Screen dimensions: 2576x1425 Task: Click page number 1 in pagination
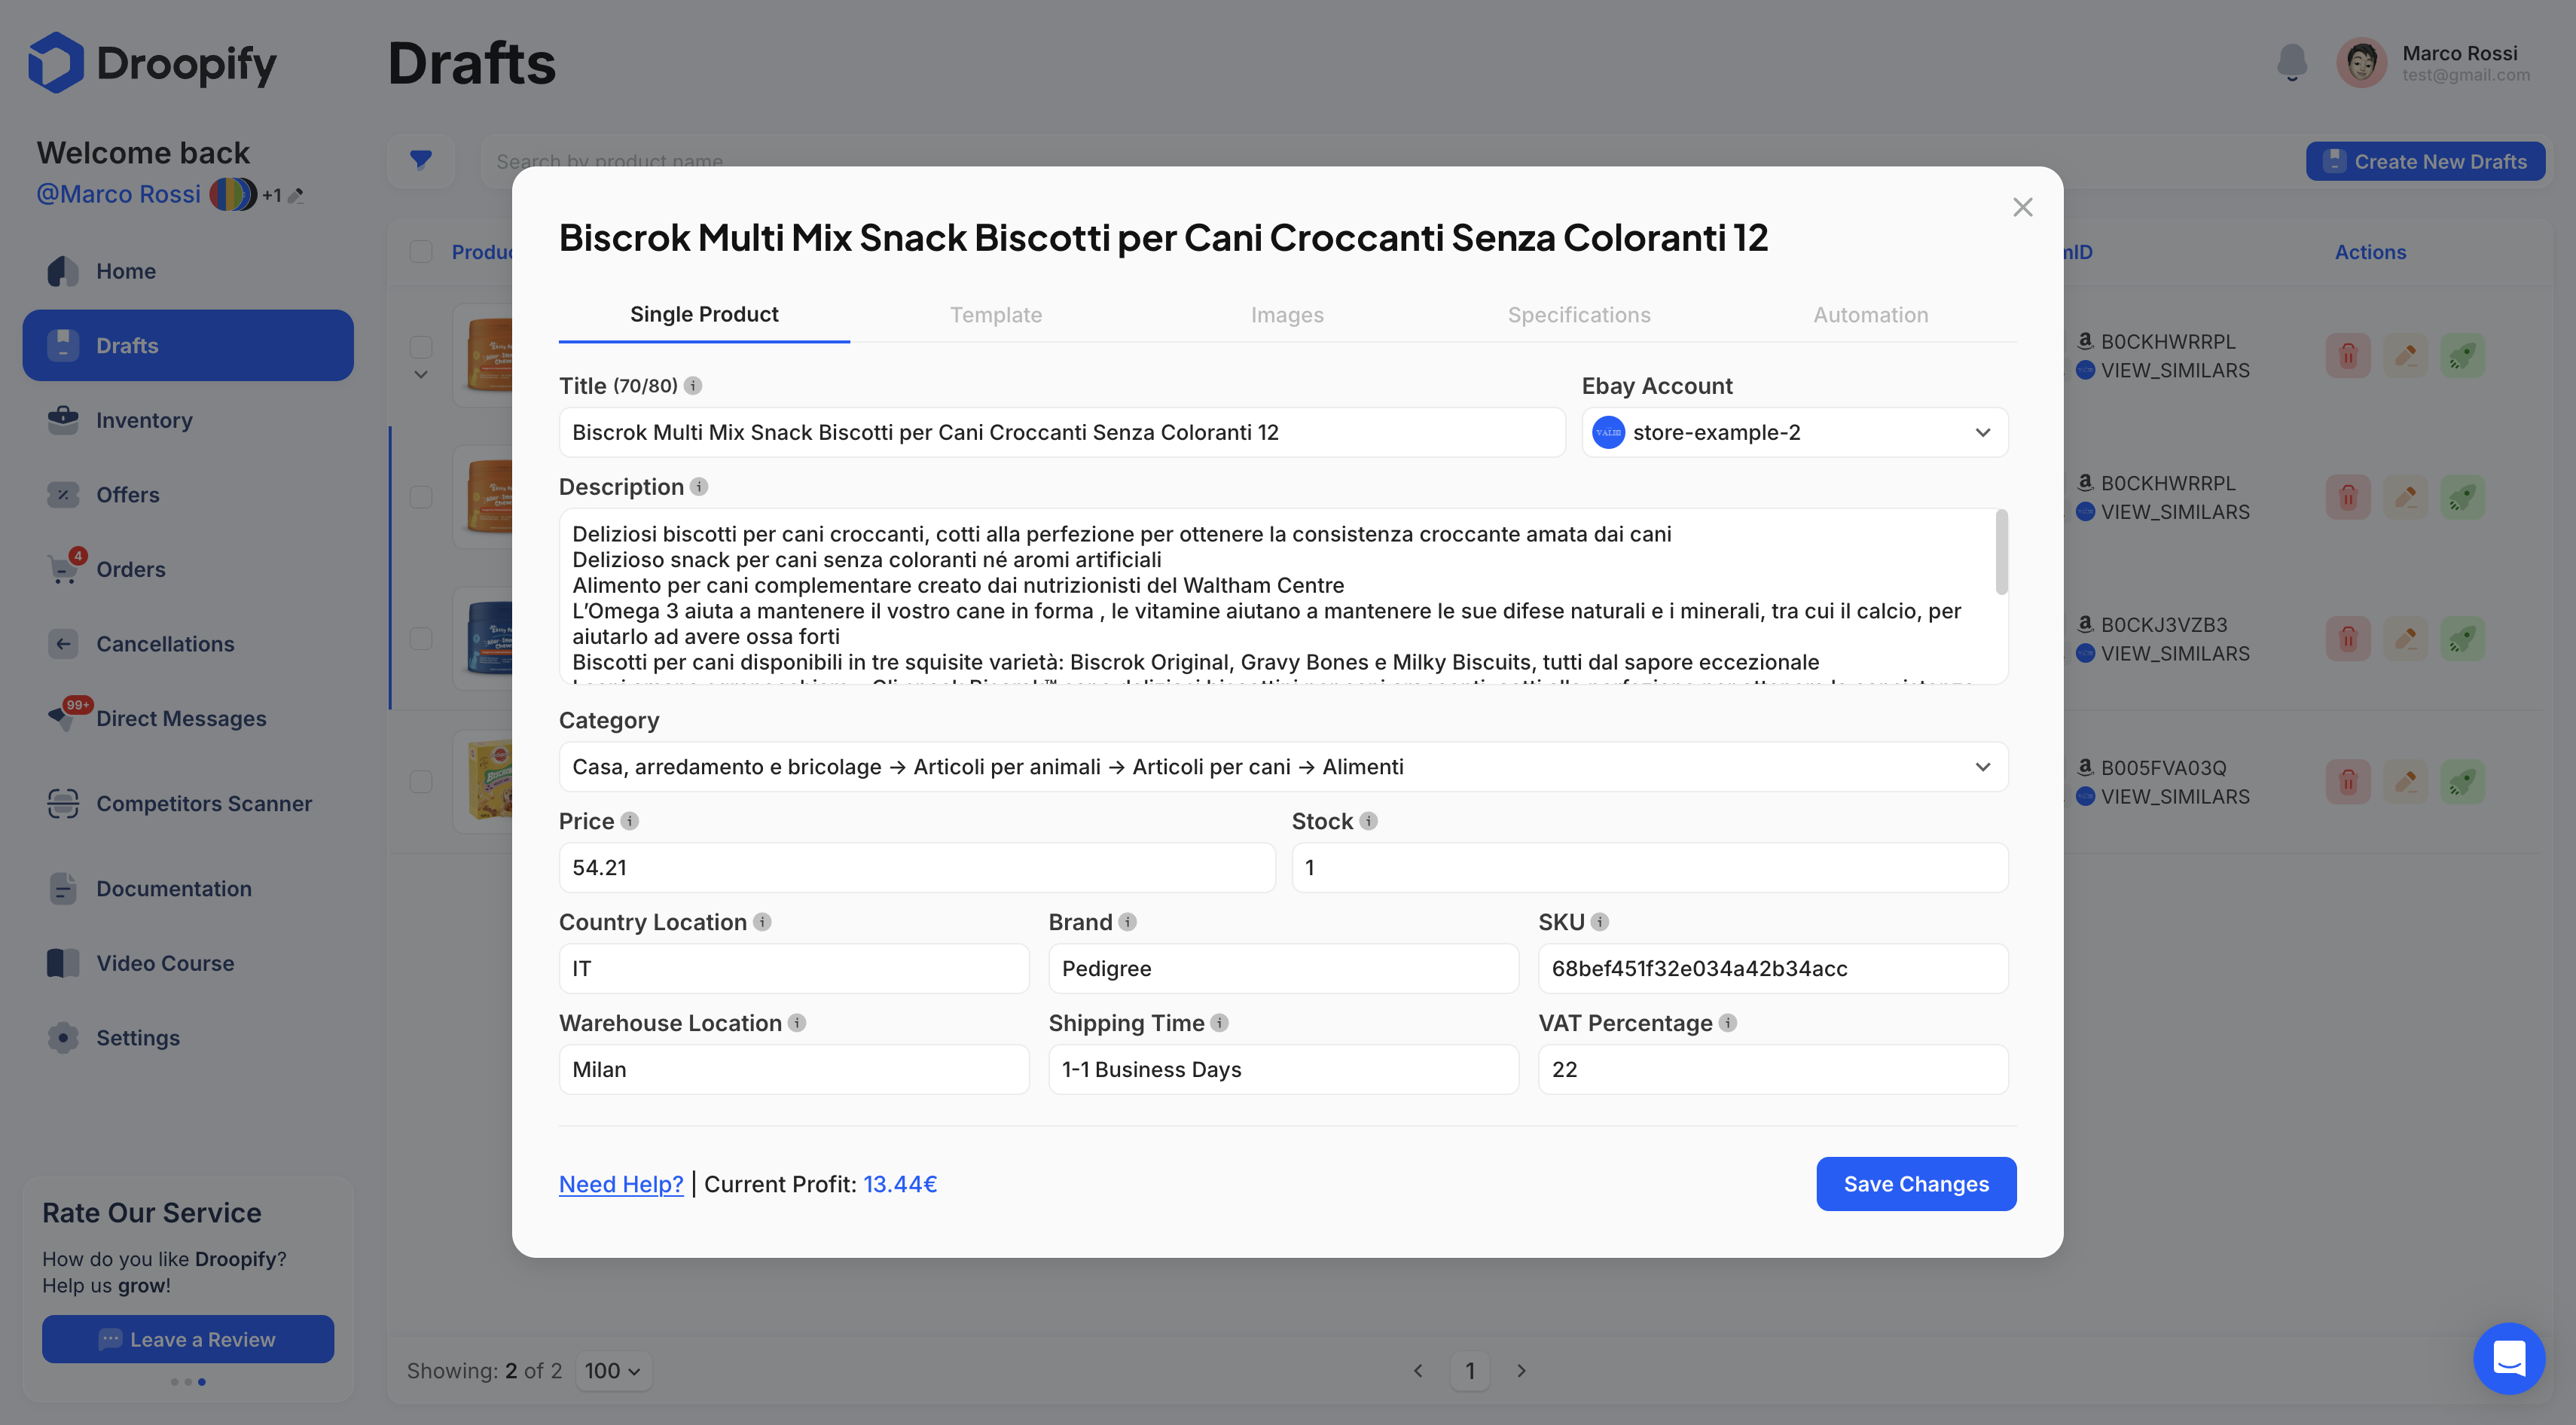pos(1469,1370)
